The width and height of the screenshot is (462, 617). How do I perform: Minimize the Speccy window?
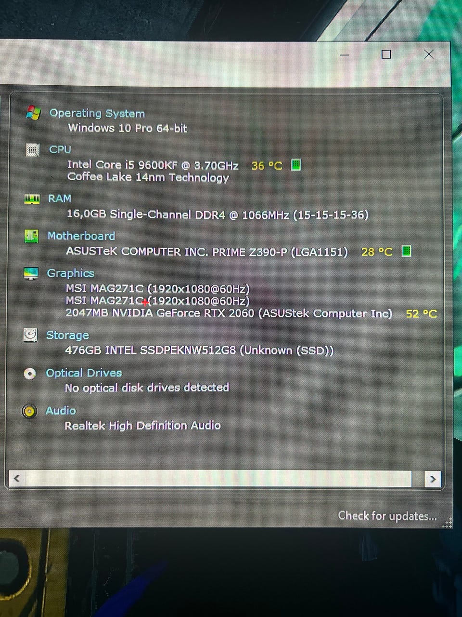point(345,54)
